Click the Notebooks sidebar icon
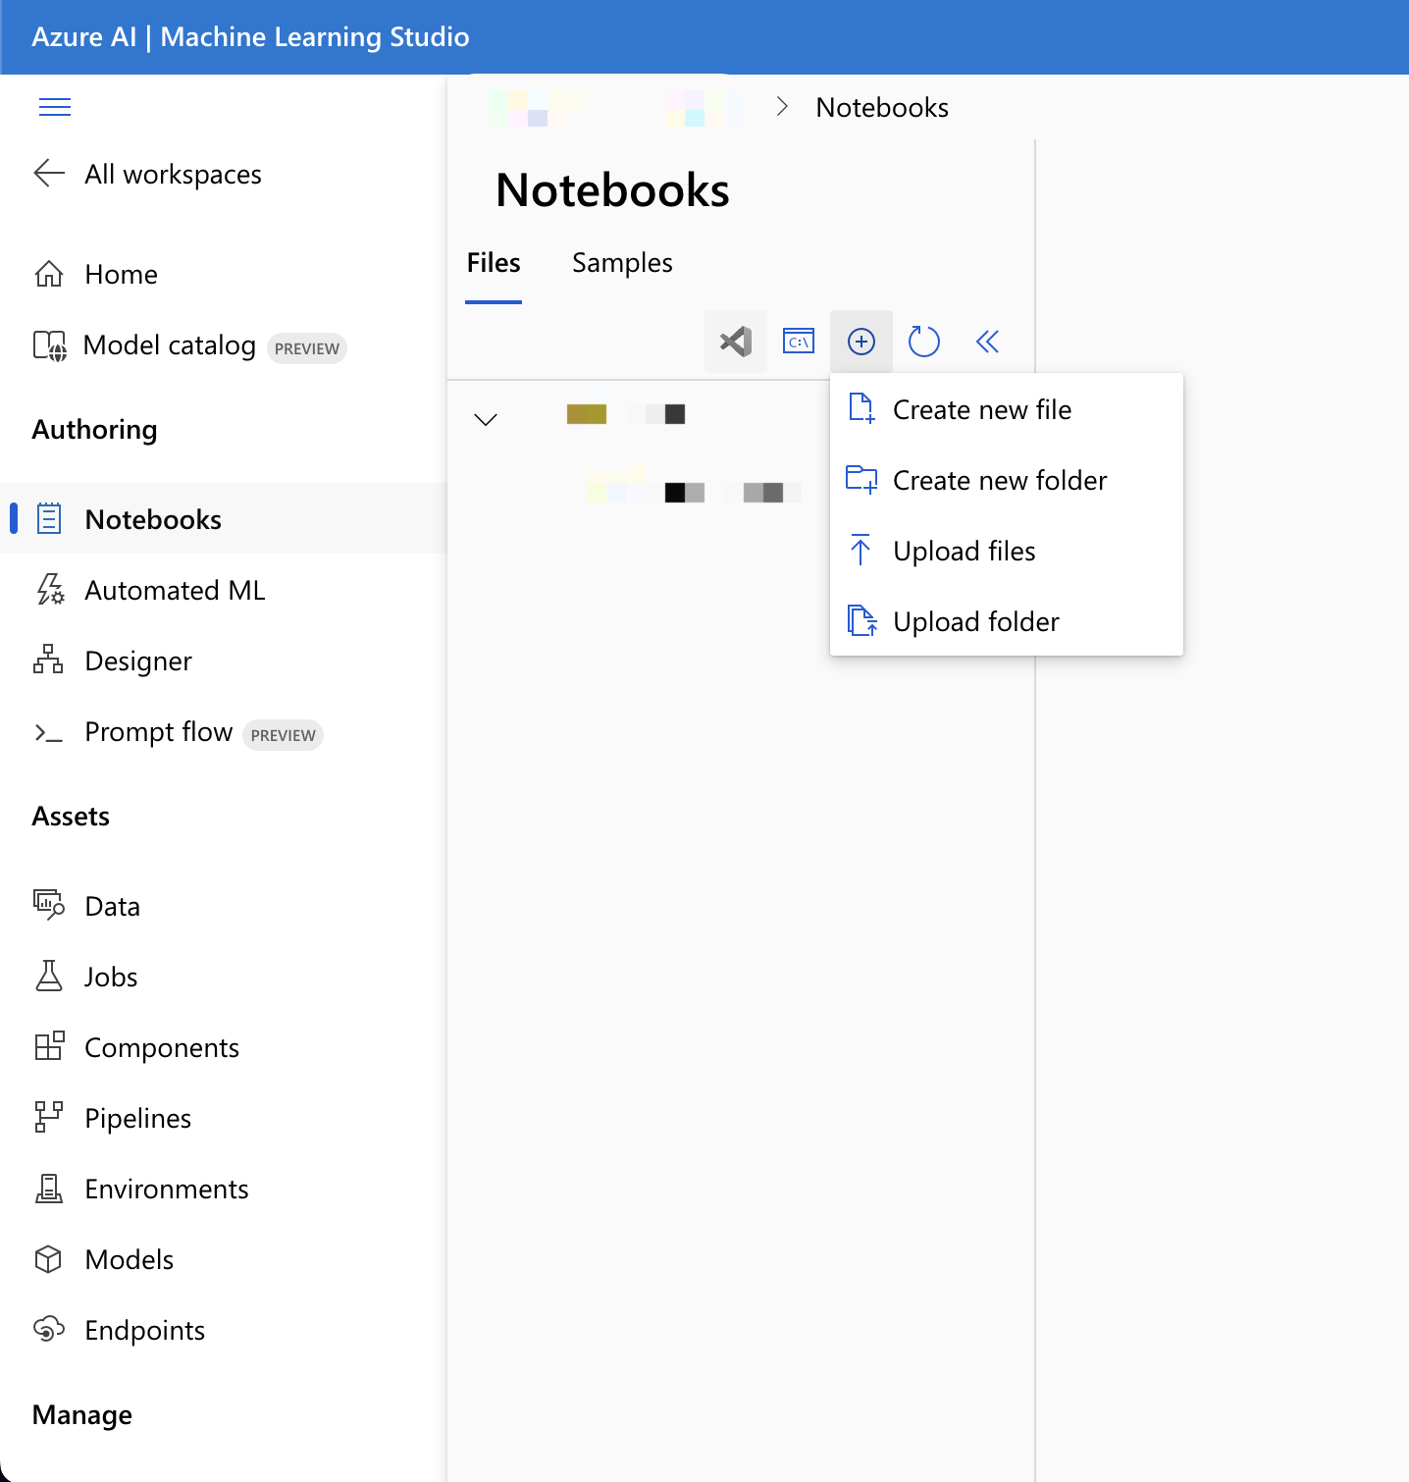1409x1482 pixels. (49, 518)
